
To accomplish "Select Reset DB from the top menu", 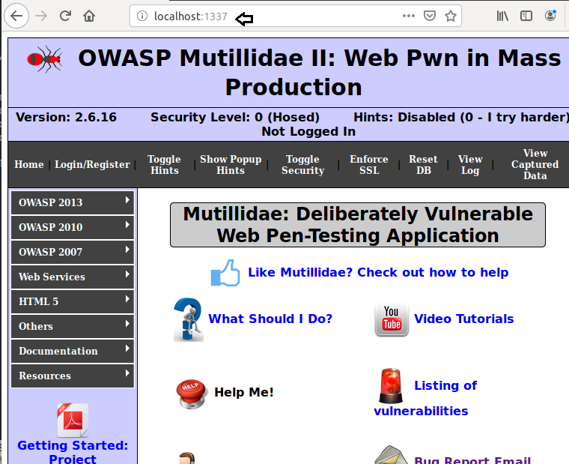I will tap(423, 165).
